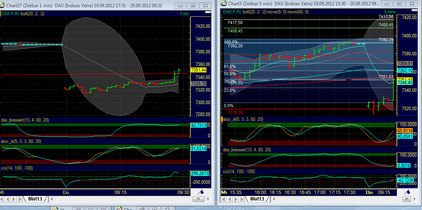Screen dimensions: 422x210
Task: Go to previous sheet in Chart27
Action: [8, 199]
